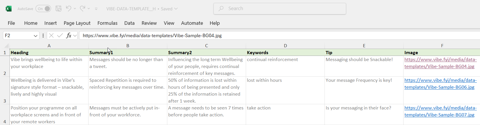This screenshot has width=480, height=125.
Task: Redo the last action
Action: 82,9
